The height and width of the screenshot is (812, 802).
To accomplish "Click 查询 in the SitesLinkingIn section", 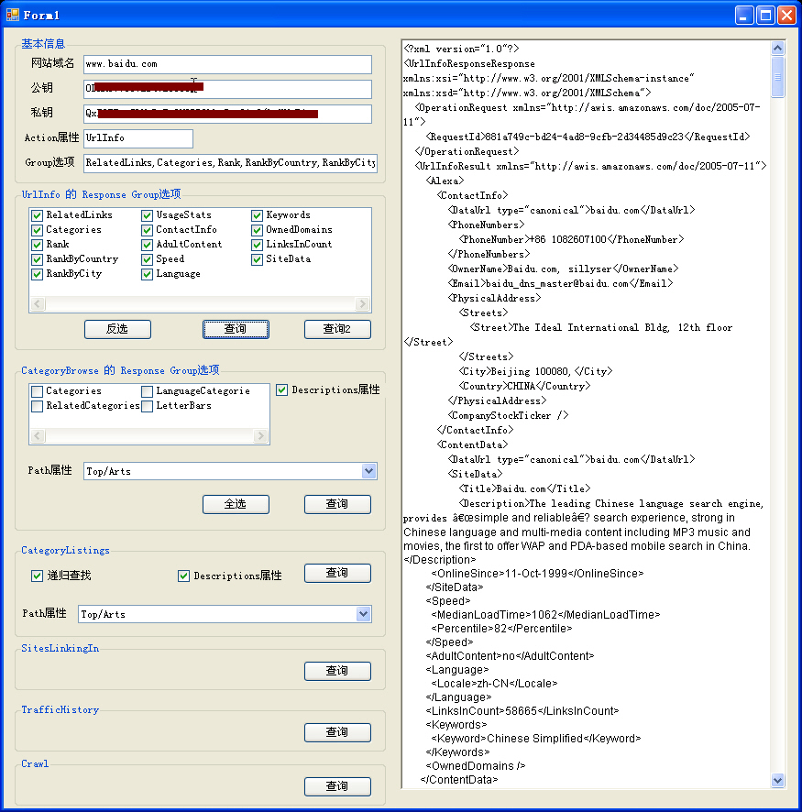I will point(337,671).
